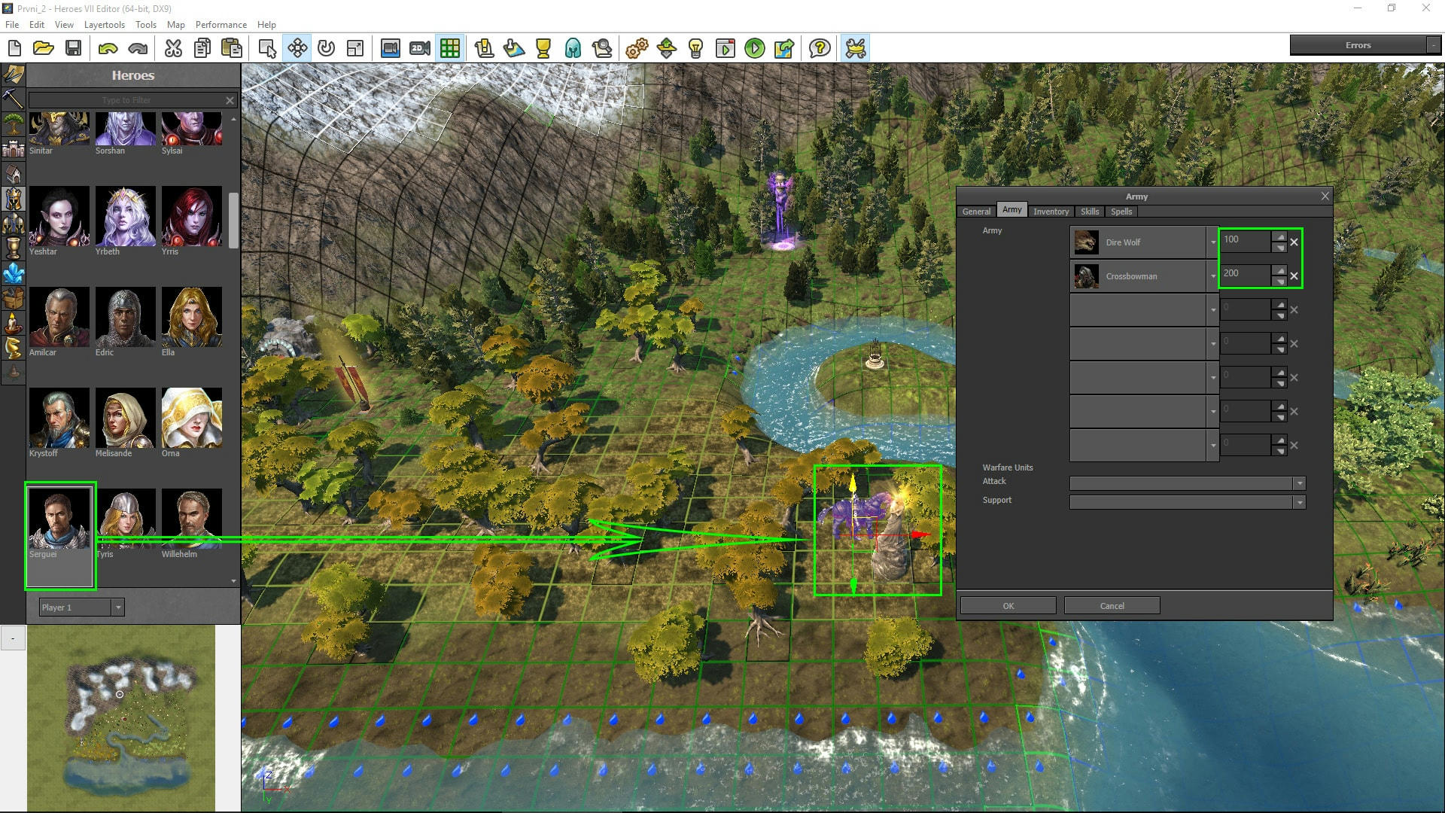Close the Army dialog window

[x=1325, y=196]
